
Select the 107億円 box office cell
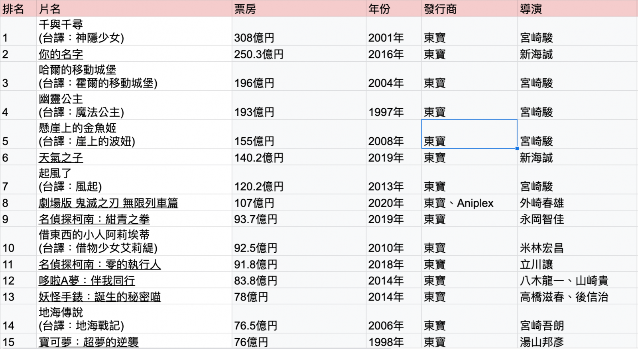(299, 203)
